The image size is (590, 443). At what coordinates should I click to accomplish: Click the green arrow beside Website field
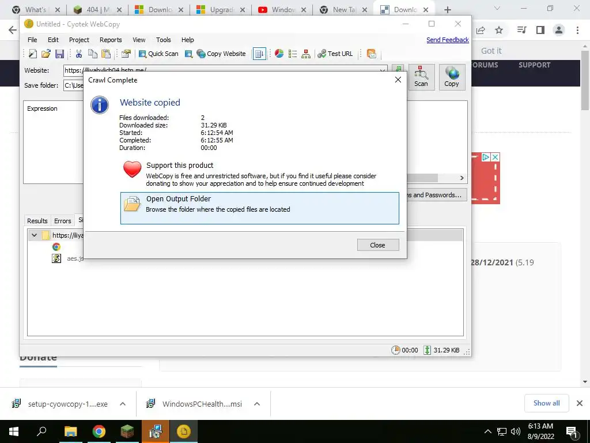(398, 68)
